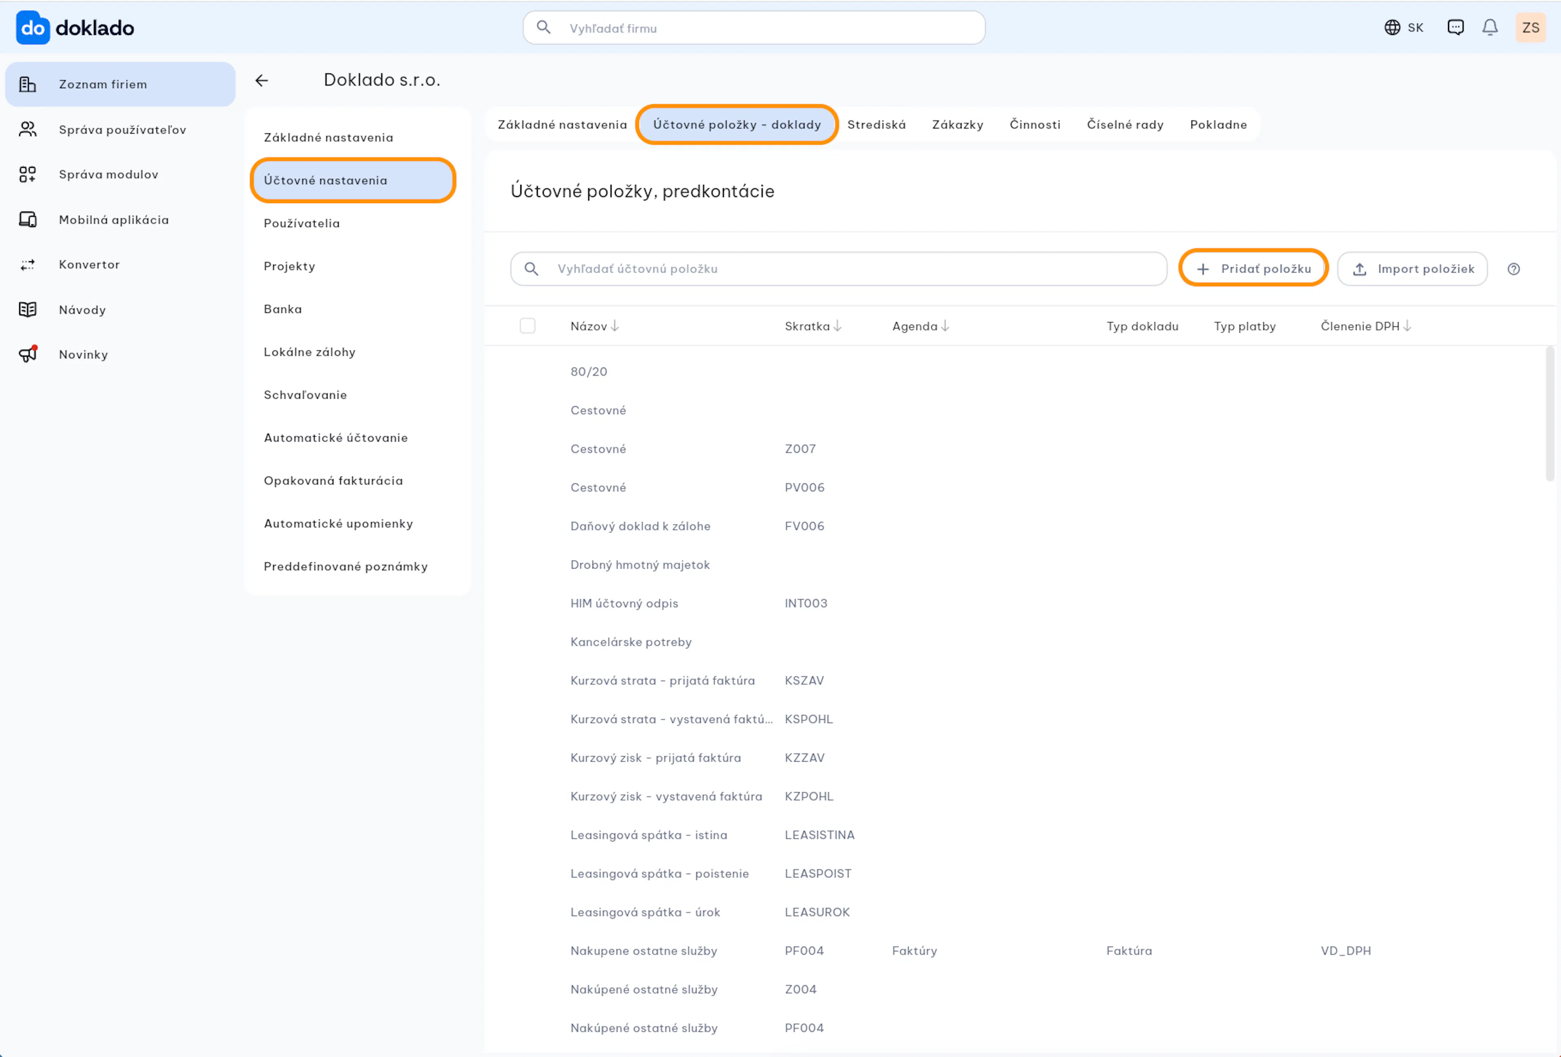Image resolution: width=1561 pixels, height=1057 pixels.
Task: Focus the Vyhľadať firmu search field
Action: pyautogui.click(x=754, y=28)
